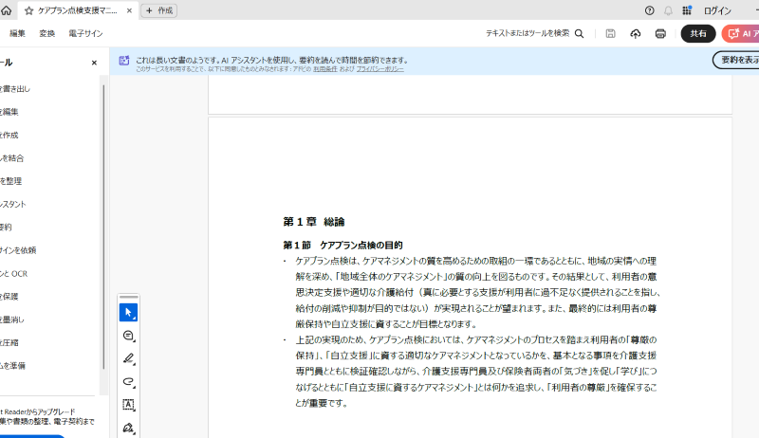759x438 pixels.
Task: Open the help question mark icon
Action: [649, 10]
